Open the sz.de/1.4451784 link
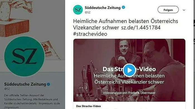The height and width of the screenshot is (109, 195). point(141,27)
